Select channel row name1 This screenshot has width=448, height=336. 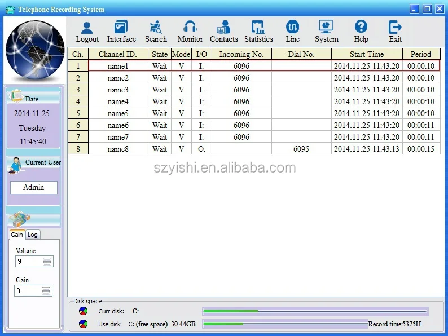coord(254,66)
